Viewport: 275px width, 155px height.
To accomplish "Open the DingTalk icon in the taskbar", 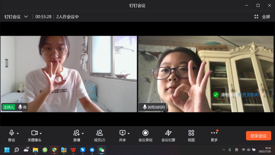I will (x=82, y=150).
